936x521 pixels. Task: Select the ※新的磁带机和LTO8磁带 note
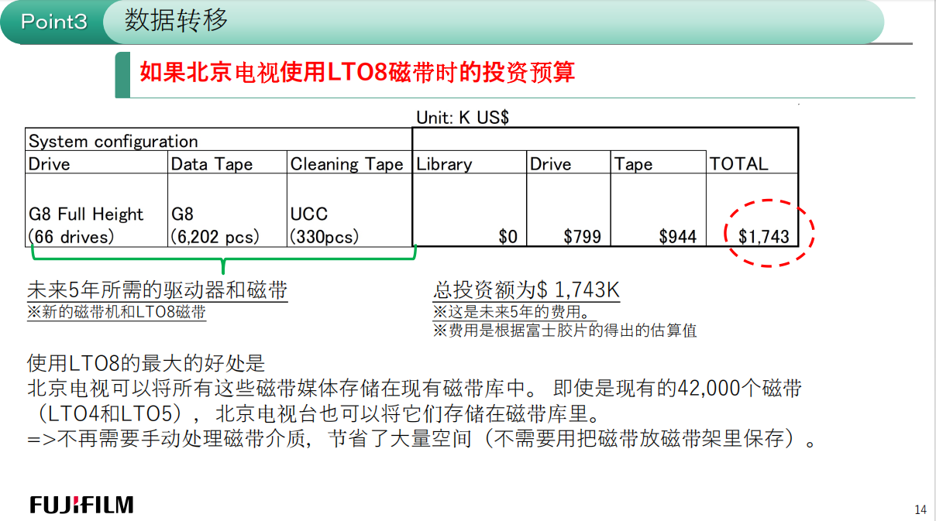(117, 312)
